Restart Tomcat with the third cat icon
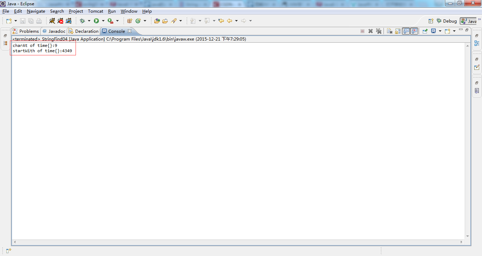This screenshot has width=482, height=256. (69, 21)
